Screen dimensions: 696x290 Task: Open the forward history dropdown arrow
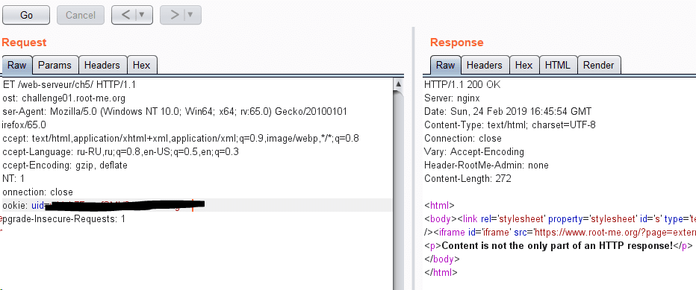coord(191,15)
